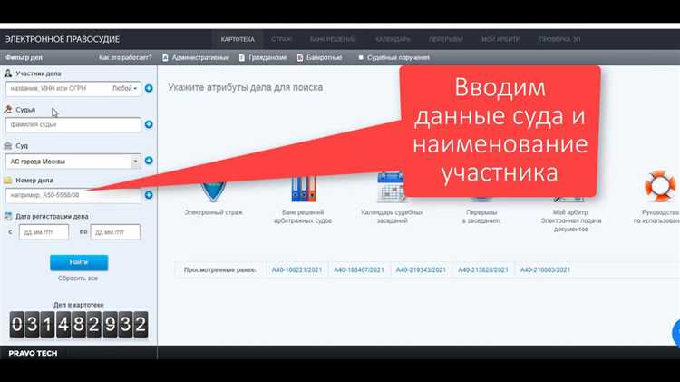Filter by Административные cases icon
680x382 pixels.
(165, 57)
